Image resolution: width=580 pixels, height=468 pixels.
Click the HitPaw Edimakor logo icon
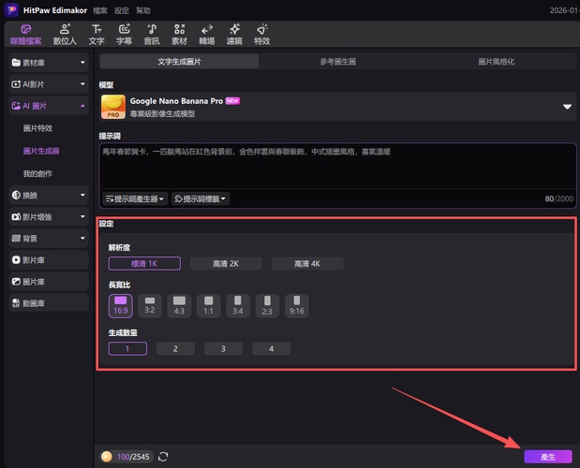pyautogui.click(x=11, y=10)
